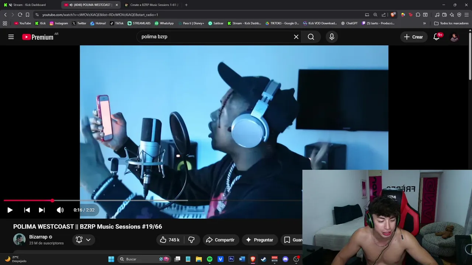
Task: Open Brave Shields lion icon
Action: 393,15
